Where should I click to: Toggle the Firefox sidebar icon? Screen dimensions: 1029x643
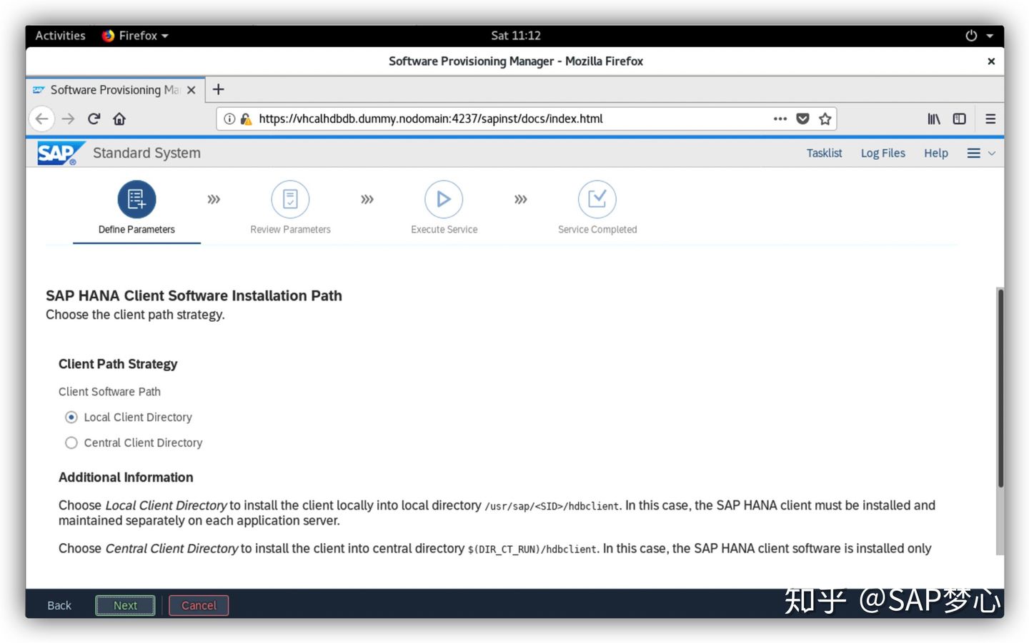[x=959, y=118]
